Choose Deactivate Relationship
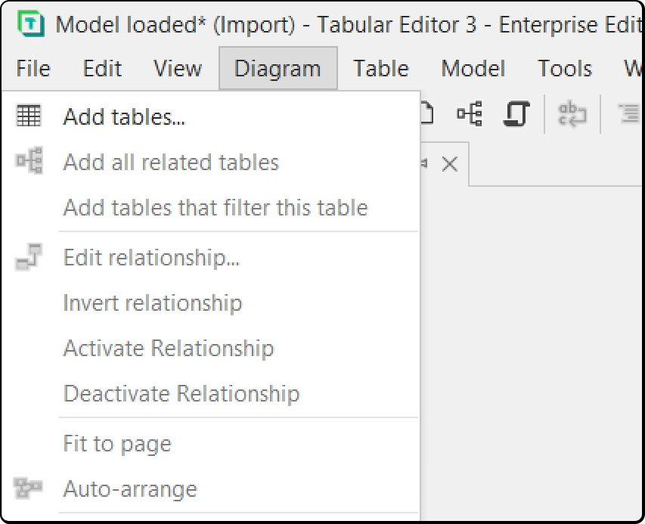The height and width of the screenshot is (524, 645). pyautogui.click(x=211, y=394)
